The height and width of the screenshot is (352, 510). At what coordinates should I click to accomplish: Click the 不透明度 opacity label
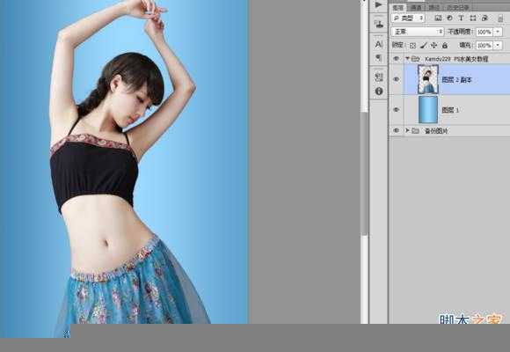pos(460,32)
